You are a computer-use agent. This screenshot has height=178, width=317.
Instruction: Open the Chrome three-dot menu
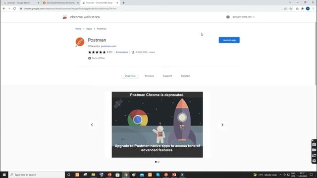313,9
